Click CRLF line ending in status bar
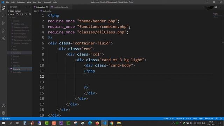The image size is (224, 126). [195, 119]
